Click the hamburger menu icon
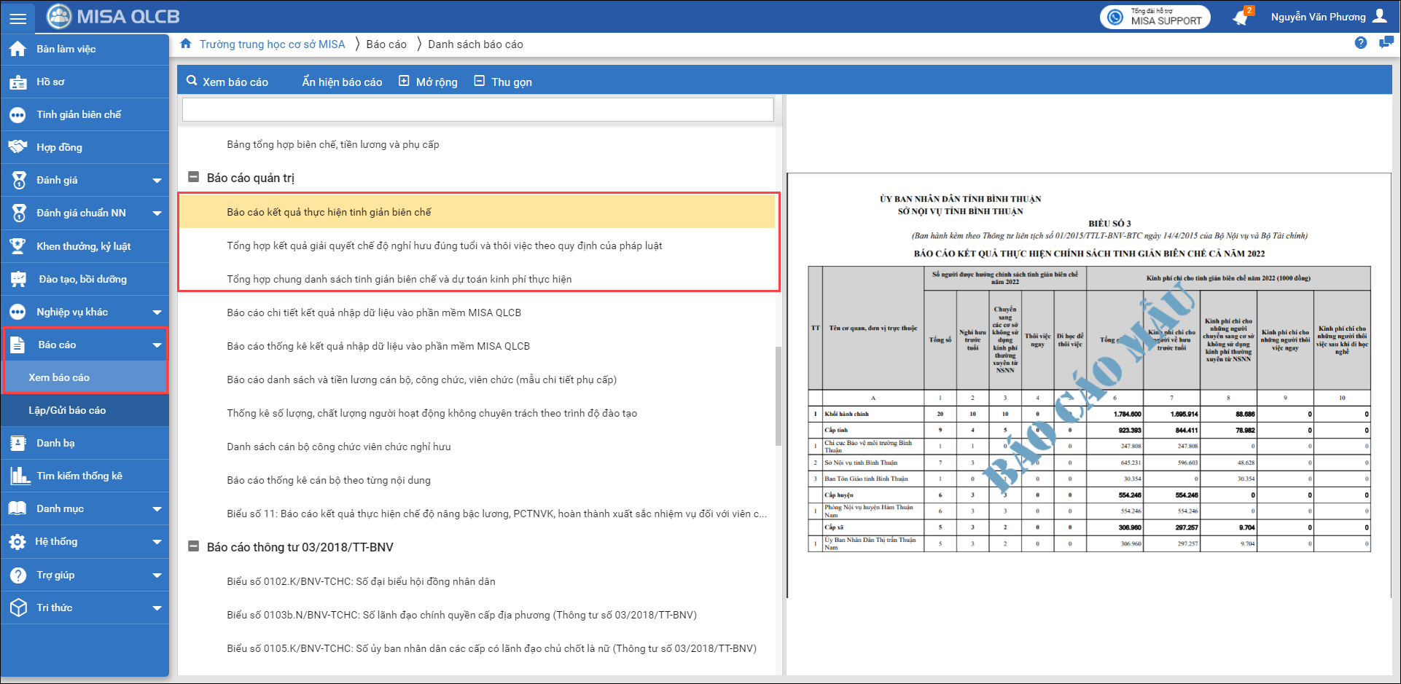This screenshot has width=1401, height=684. [17, 17]
